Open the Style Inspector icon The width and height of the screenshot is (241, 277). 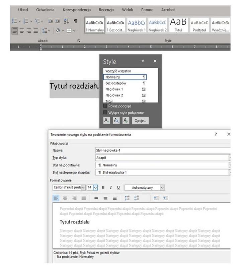(116, 121)
